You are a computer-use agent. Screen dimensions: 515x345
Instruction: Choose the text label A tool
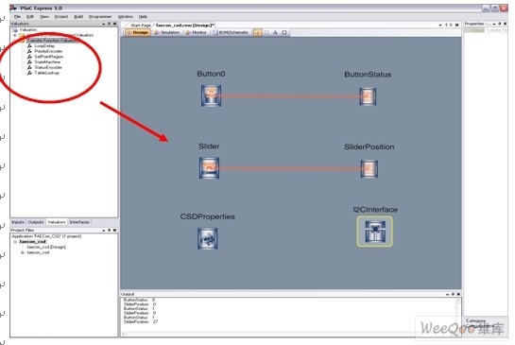275,32
